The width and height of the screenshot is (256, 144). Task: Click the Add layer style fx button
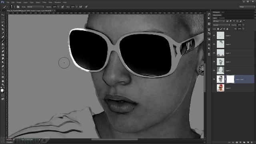pyautogui.click(x=233, y=142)
